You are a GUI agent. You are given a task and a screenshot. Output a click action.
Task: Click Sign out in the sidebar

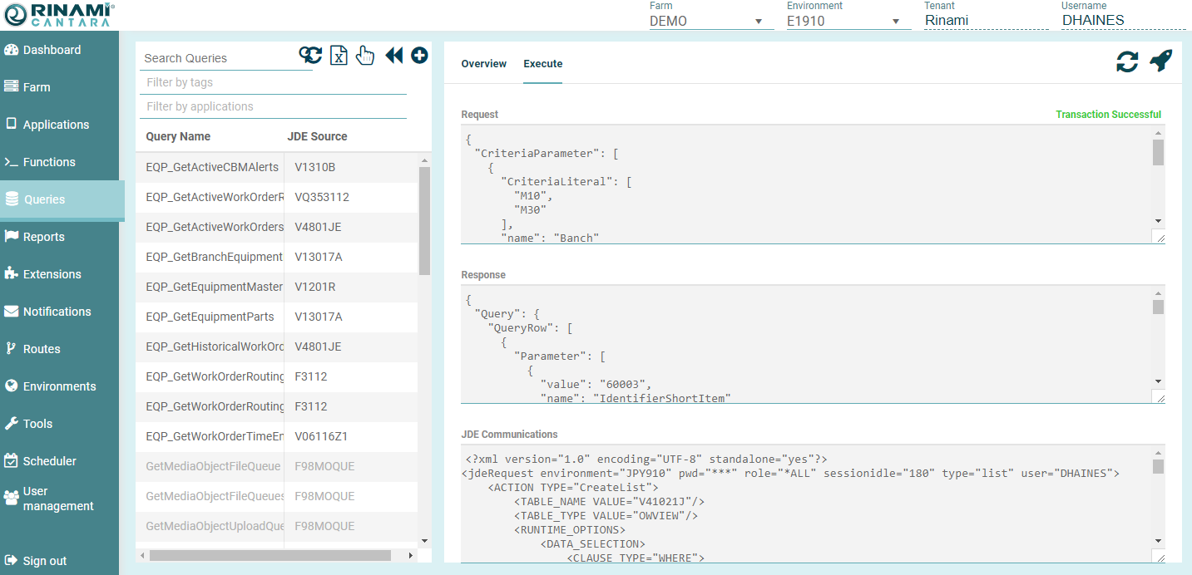pos(44,561)
